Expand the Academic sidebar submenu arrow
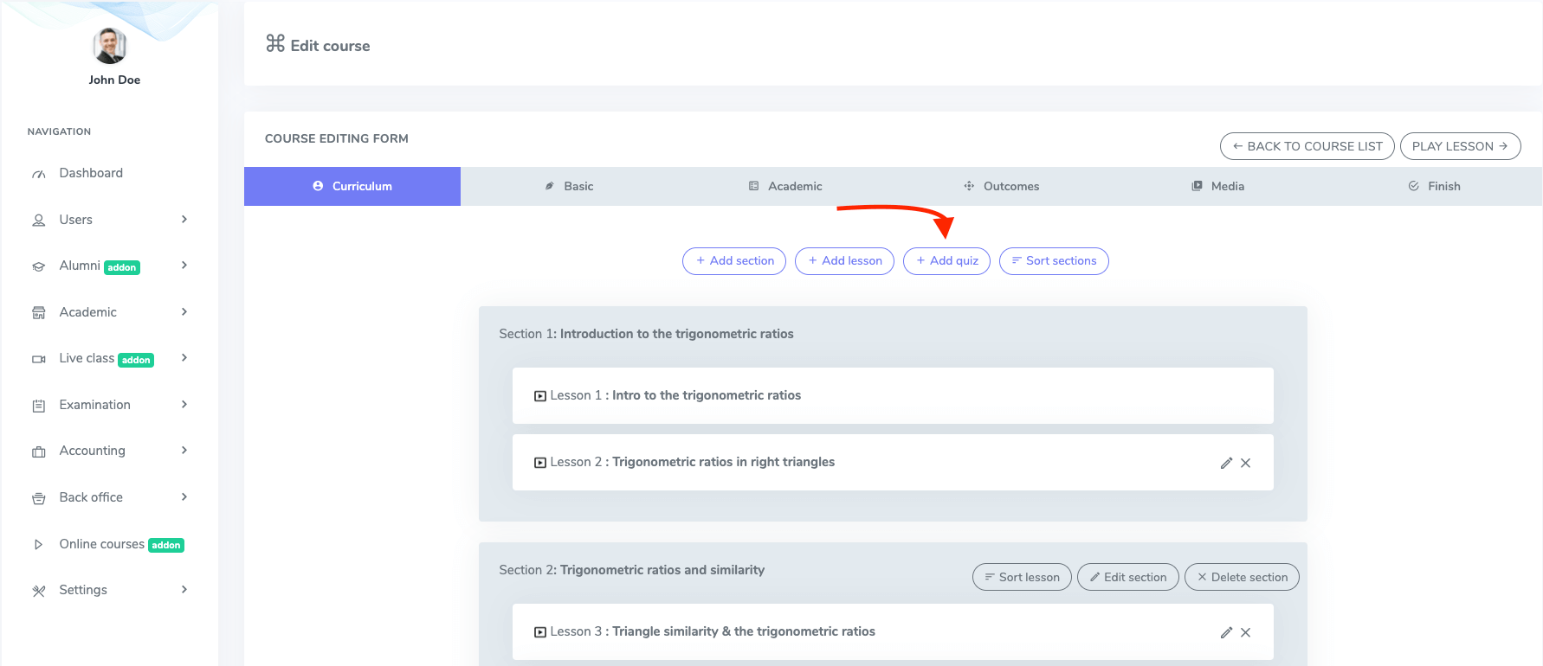Image resolution: width=1543 pixels, height=666 pixels. (x=184, y=312)
